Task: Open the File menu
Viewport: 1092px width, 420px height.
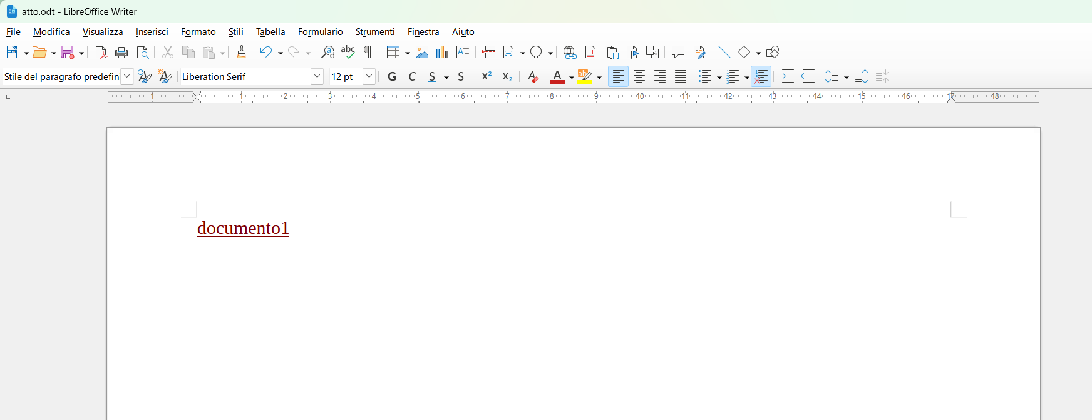Action: [13, 32]
